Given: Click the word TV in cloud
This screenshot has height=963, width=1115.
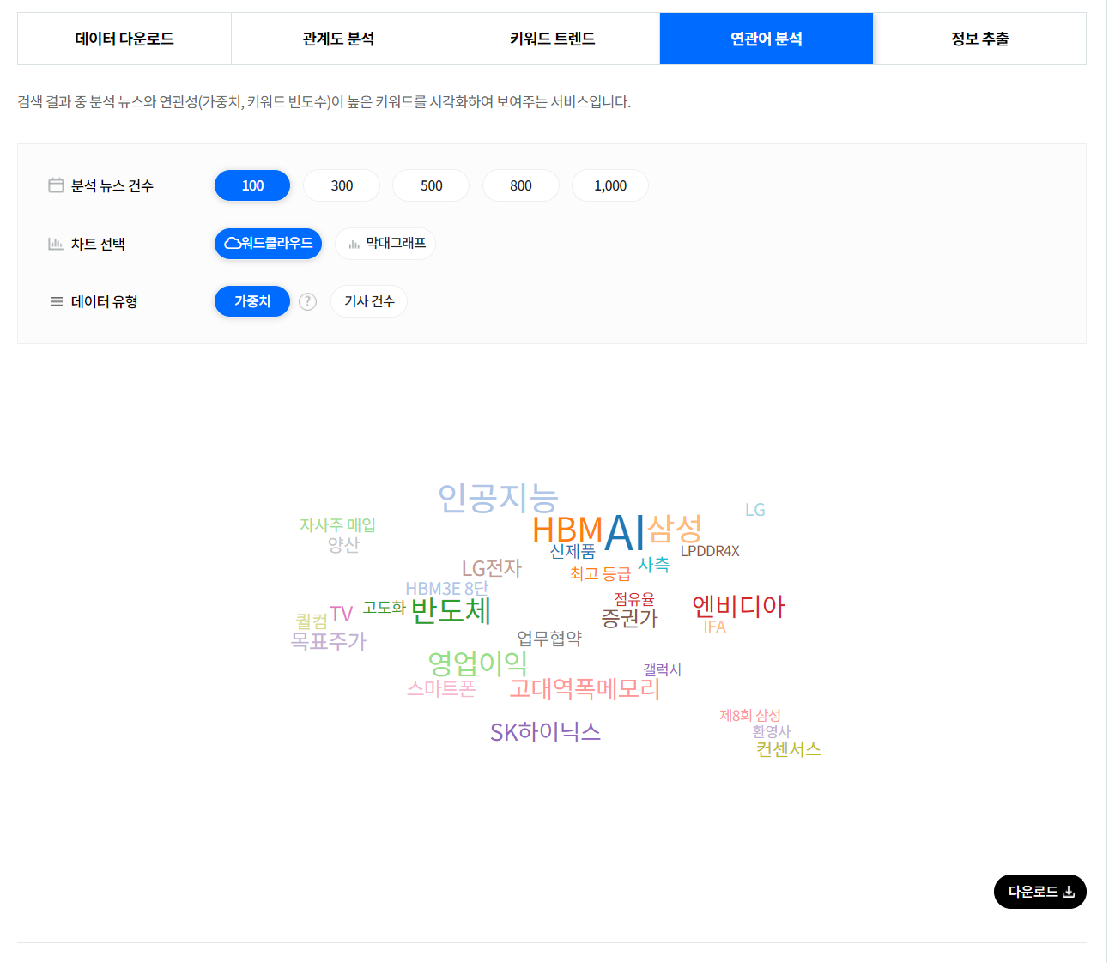Looking at the screenshot, I should coord(341,614).
